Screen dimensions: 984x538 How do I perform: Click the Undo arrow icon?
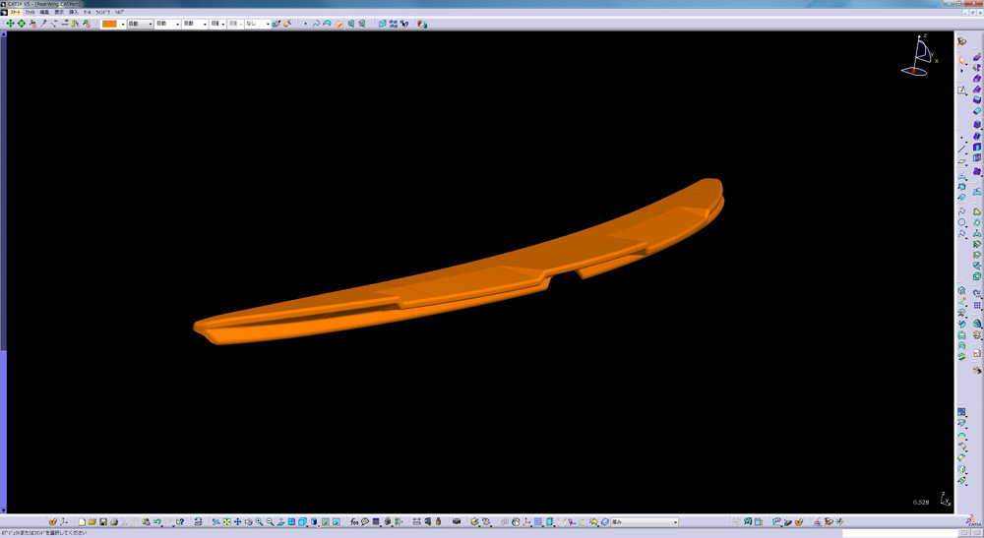[x=156, y=521]
